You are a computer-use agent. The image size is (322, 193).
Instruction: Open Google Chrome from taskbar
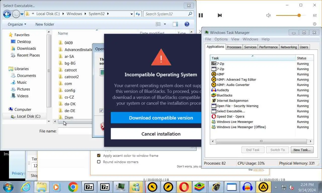(73, 187)
